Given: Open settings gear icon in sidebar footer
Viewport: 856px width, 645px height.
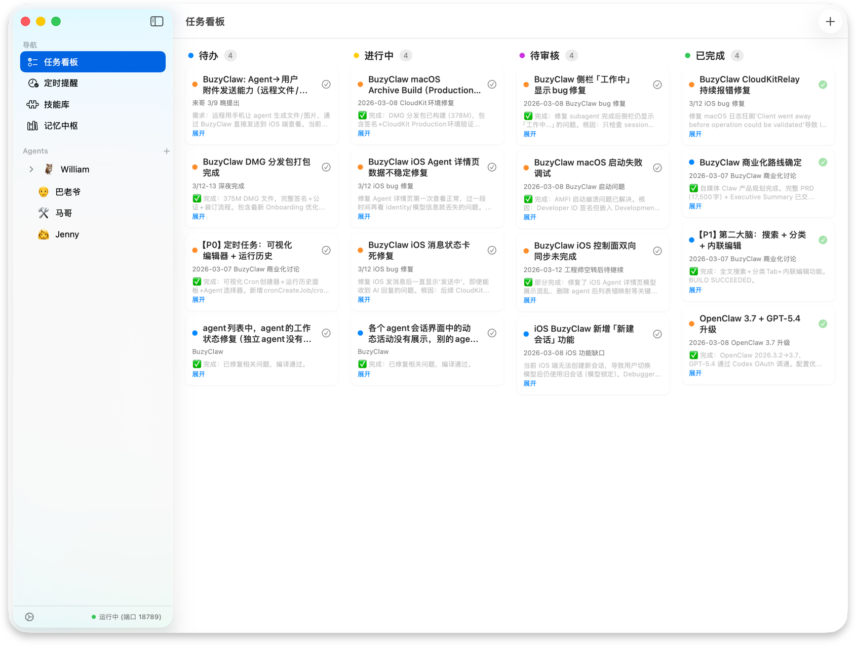Looking at the screenshot, I should pos(29,617).
